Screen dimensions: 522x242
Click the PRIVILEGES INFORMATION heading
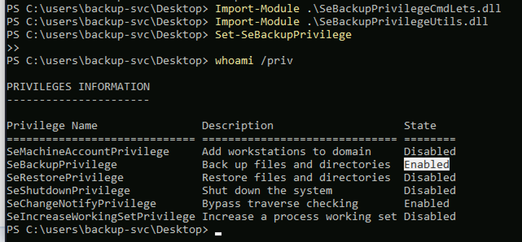(x=78, y=86)
